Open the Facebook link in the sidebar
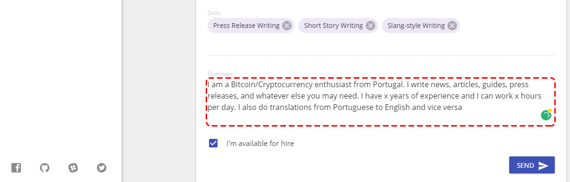The width and height of the screenshot is (570, 182). coord(16,167)
